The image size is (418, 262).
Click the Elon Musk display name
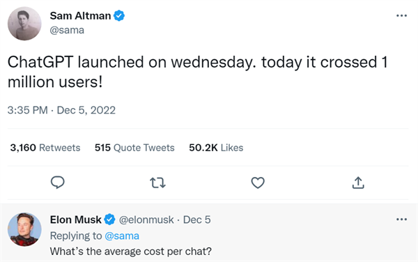coord(76,219)
